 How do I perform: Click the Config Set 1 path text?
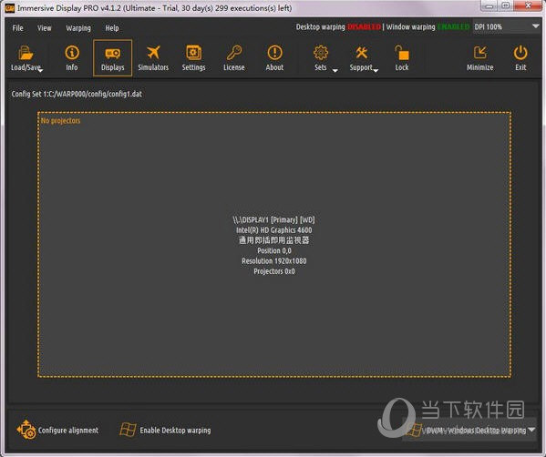pos(77,94)
